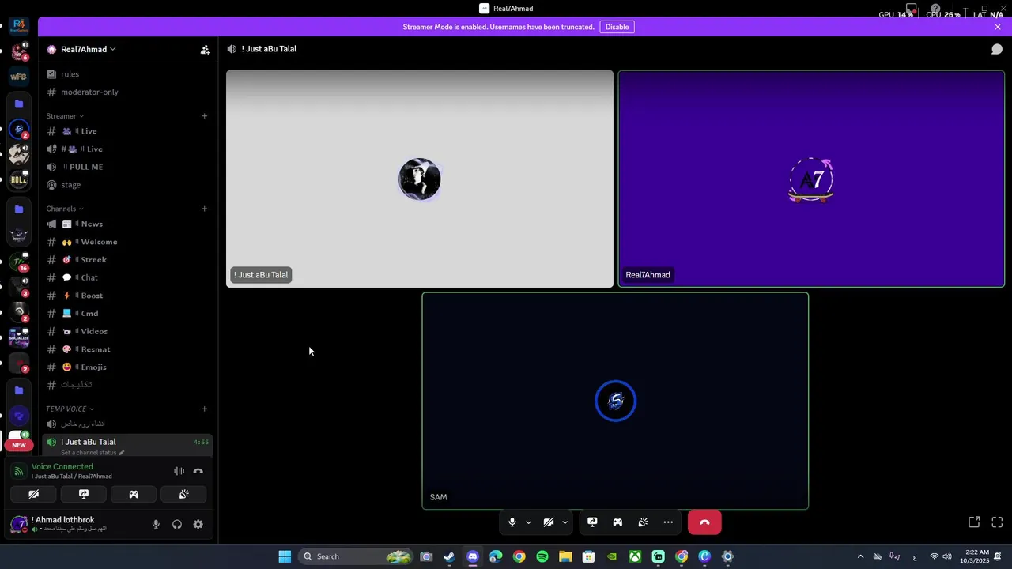Launch activity from call control bar
This screenshot has width=1012, height=569.
[617, 522]
